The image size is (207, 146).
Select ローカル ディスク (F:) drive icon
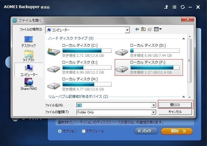(122, 69)
